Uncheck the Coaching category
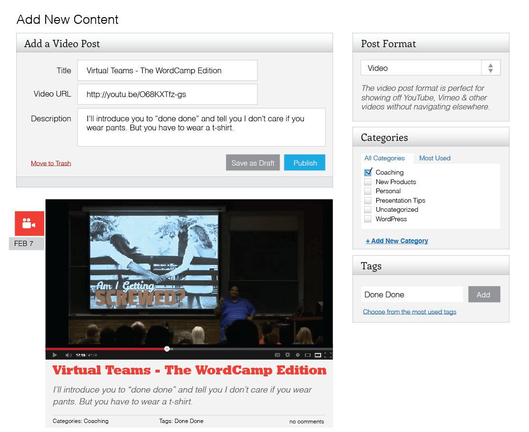The height and width of the screenshot is (432, 529). 368,172
